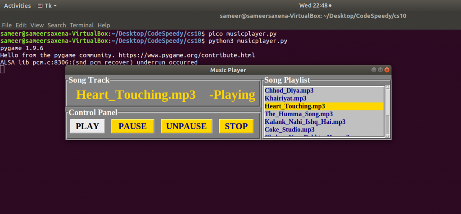Image resolution: width=461 pixels, height=214 pixels.
Task: Minimize the Music Player window
Action: [374, 70]
